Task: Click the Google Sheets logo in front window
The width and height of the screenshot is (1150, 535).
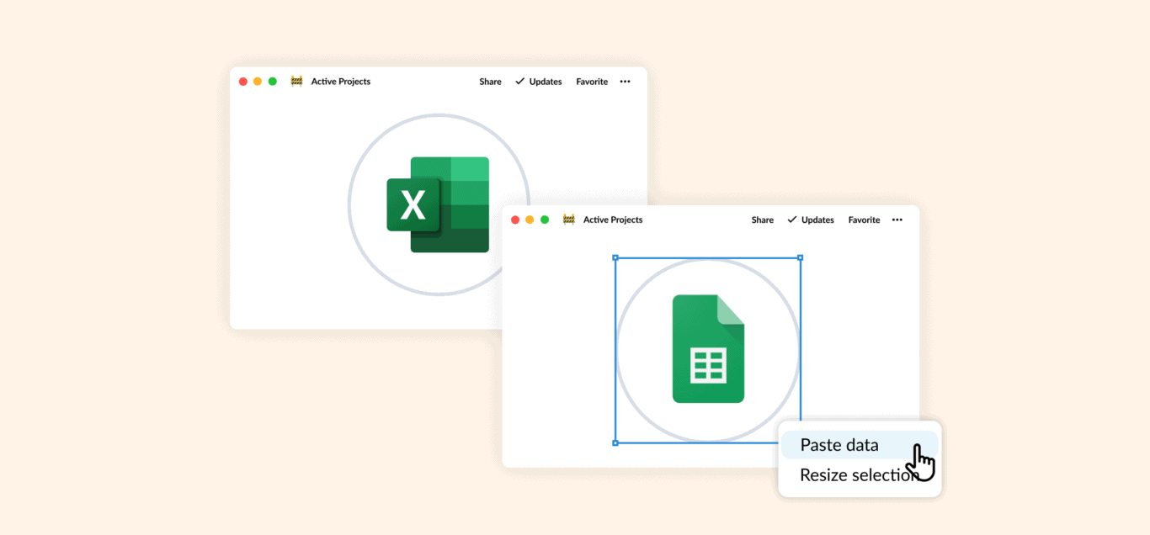Action: click(708, 349)
